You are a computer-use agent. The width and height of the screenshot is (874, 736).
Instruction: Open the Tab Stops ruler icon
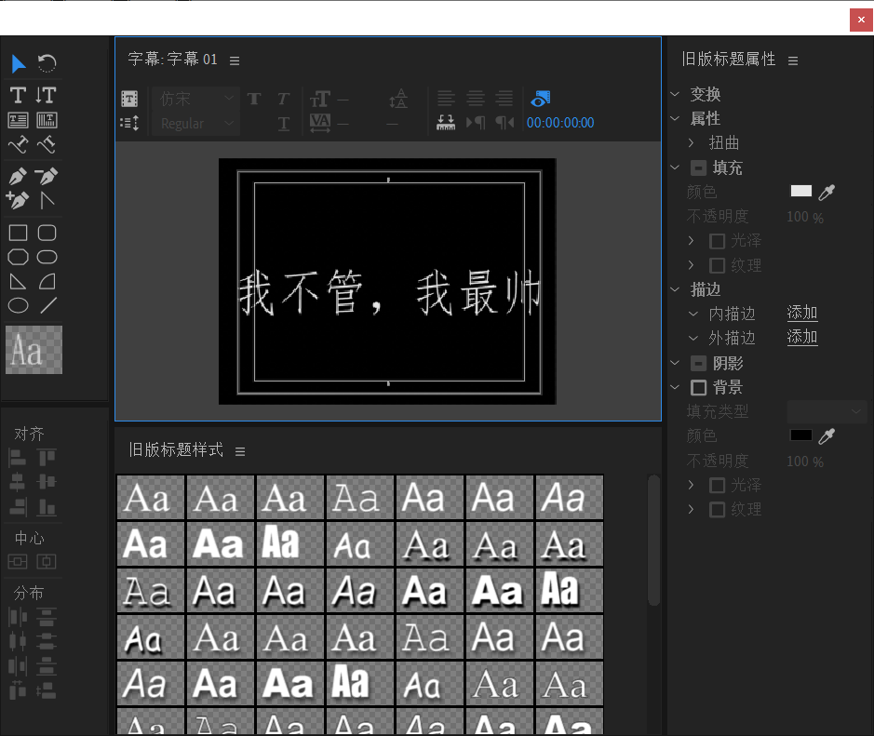pyautogui.click(x=446, y=123)
